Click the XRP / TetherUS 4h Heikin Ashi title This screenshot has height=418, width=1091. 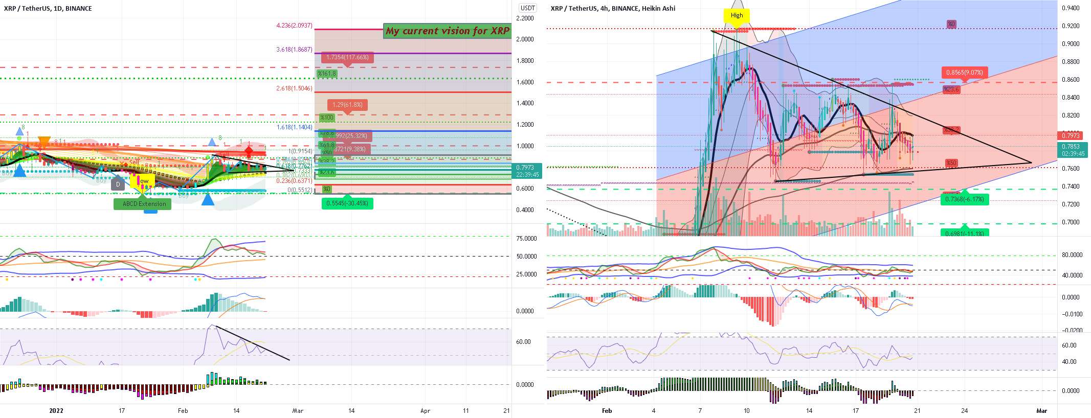[x=613, y=8]
